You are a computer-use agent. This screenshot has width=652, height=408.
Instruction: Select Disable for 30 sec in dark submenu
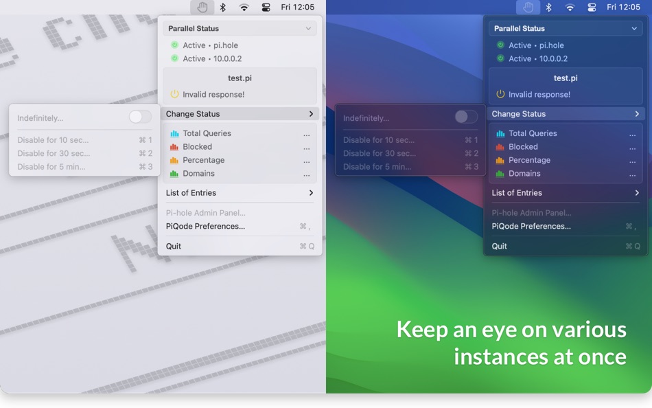410,153
